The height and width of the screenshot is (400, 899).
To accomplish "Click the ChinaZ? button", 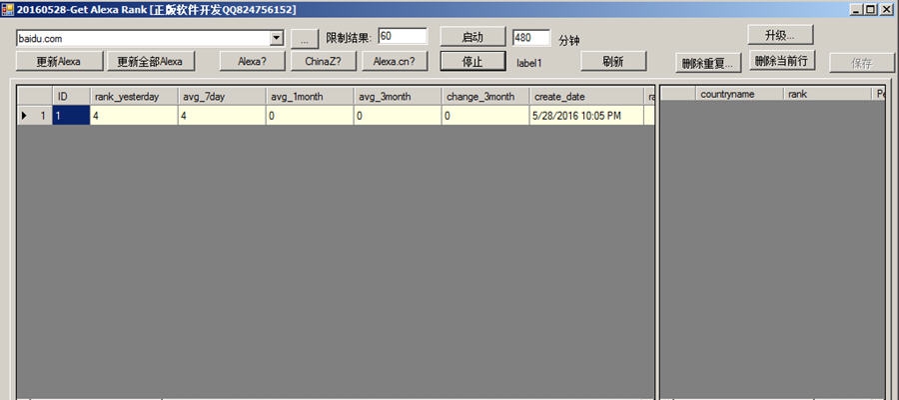I will (x=324, y=61).
